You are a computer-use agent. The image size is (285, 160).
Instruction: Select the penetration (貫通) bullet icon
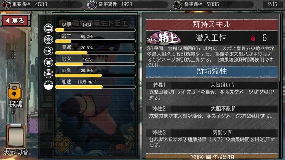point(48,51)
